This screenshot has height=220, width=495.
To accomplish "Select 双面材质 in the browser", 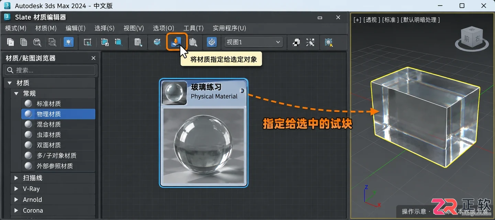I will coord(58,145).
